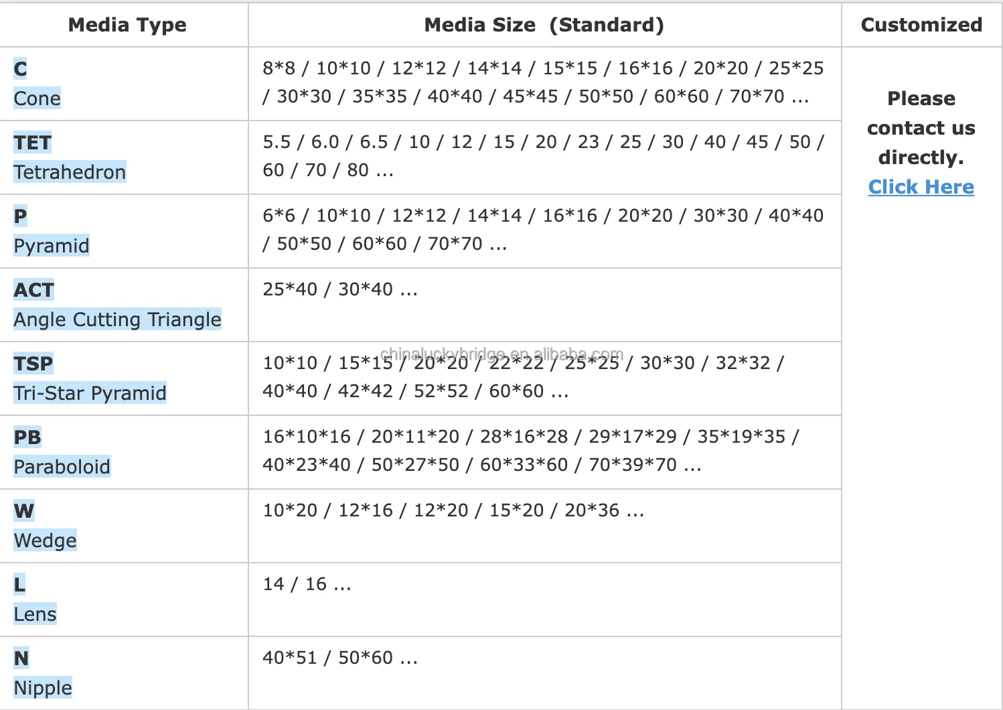Click the 'Pyramid' media type name
1003x710 pixels.
52,246
